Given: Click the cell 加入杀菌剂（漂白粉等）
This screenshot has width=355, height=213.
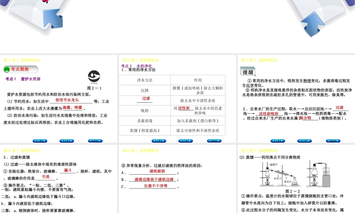Looking at the screenshot, I should pos(198,121).
